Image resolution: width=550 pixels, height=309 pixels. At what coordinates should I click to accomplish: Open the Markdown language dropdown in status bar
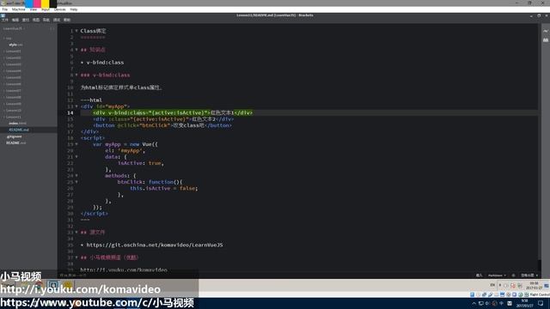(x=497, y=276)
